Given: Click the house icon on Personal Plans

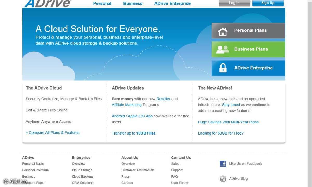Looking at the screenshot, I should click(223, 31).
